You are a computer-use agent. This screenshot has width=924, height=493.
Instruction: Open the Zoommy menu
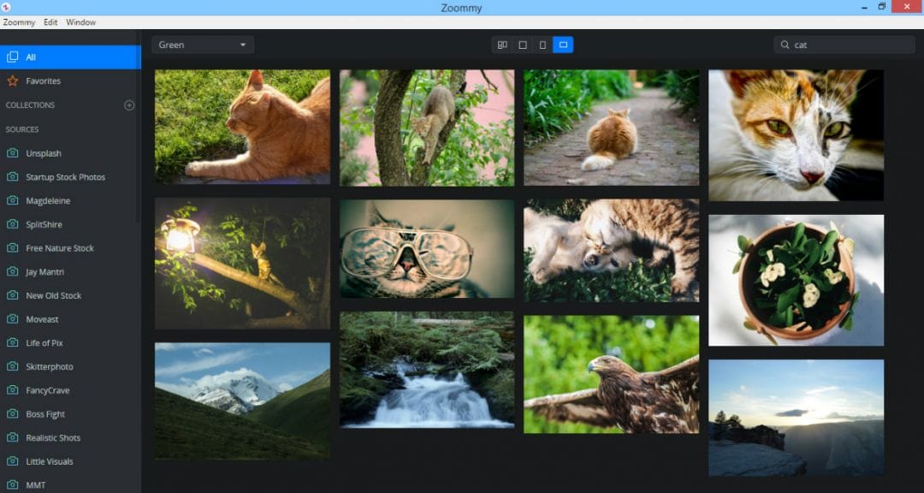[19, 22]
